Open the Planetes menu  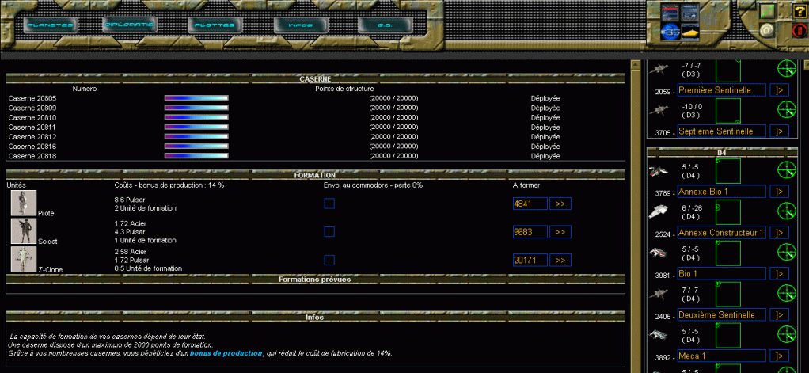tap(51, 25)
